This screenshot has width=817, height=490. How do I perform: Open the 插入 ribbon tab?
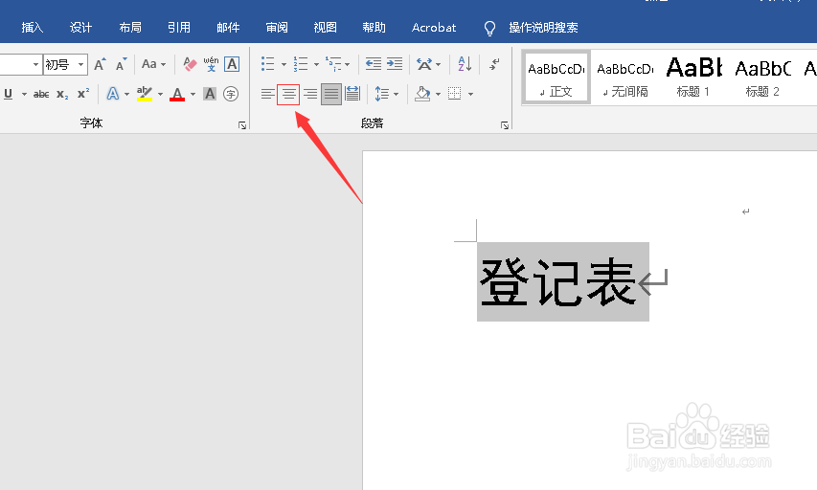point(33,28)
